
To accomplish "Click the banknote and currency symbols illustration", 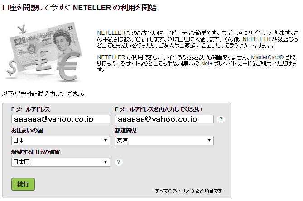I will pyautogui.click(x=43, y=51).
